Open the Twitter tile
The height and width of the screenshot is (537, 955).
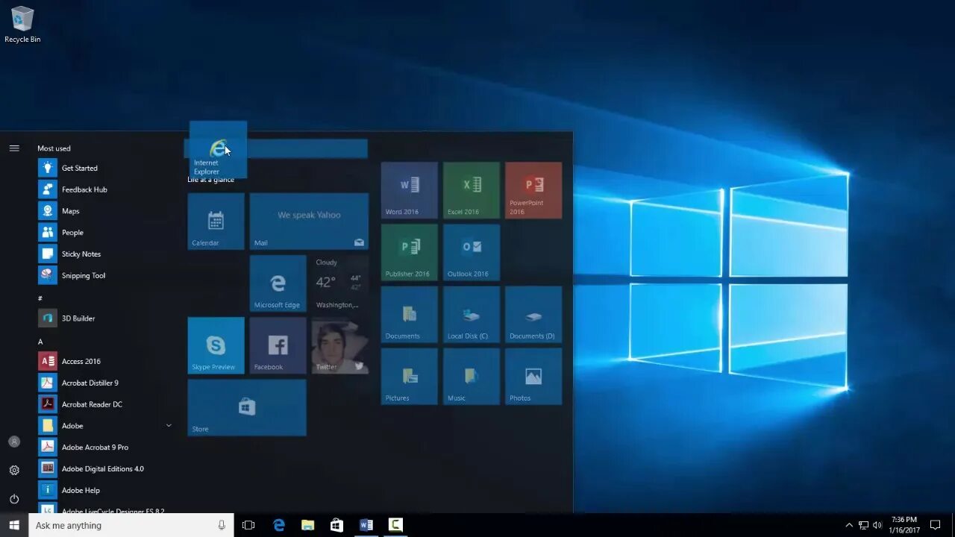tap(339, 345)
